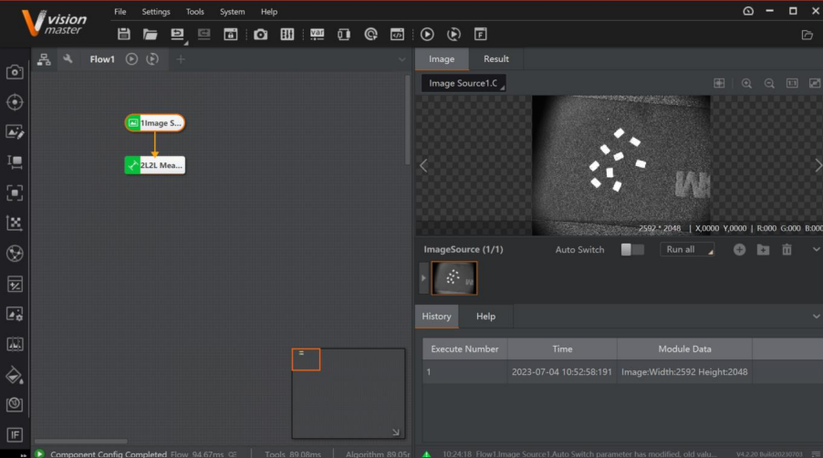This screenshot has height=458, width=823.
Task: Select the image thumbnail in ImageSource list
Action: (x=454, y=278)
